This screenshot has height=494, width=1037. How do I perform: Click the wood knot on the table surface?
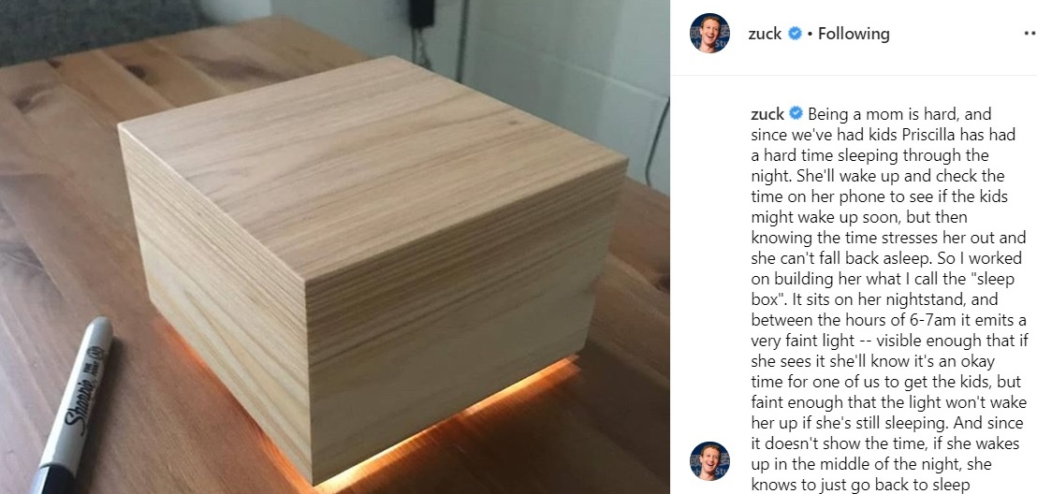pyautogui.click(x=138, y=71)
